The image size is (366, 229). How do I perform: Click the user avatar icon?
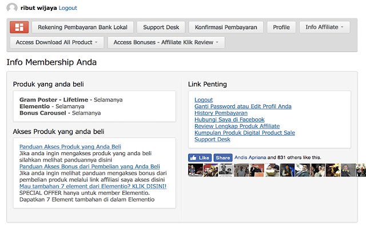click(12, 7)
